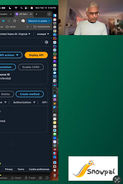The width and height of the screenshot is (123, 184).
Task: Open a new browser tab
Action: (37, 14)
